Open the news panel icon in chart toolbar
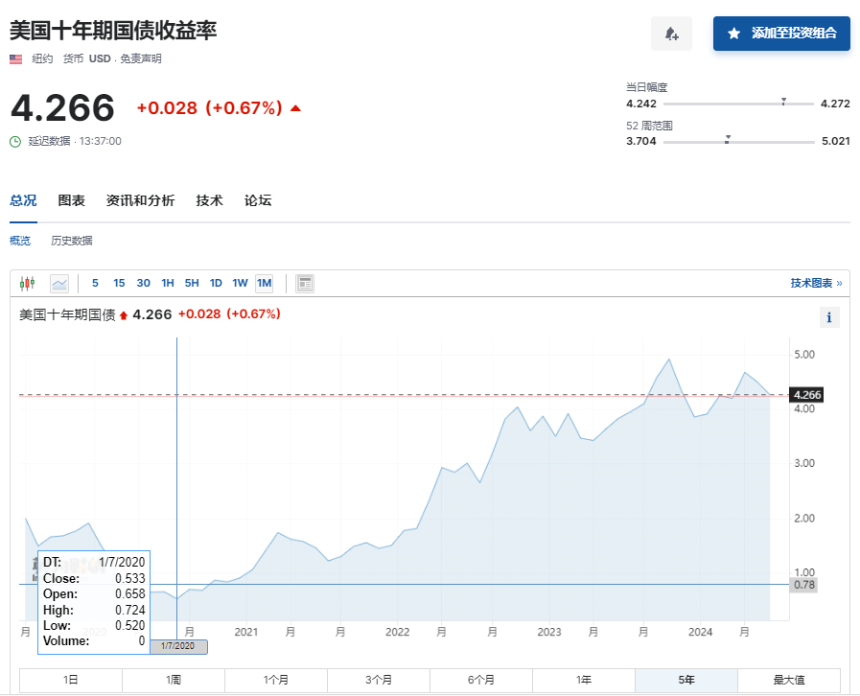The height and width of the screenshot is (696, 860). [305, 283]
